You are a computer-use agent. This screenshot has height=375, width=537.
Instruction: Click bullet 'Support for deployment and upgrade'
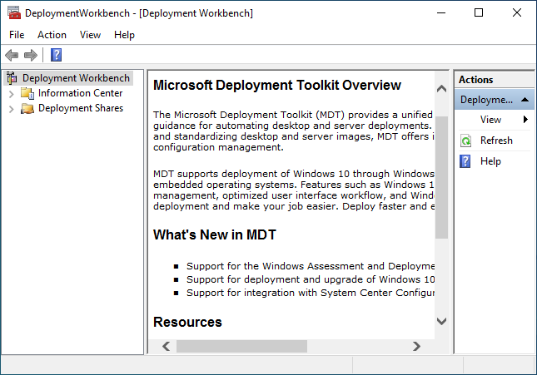click(311, 279)
